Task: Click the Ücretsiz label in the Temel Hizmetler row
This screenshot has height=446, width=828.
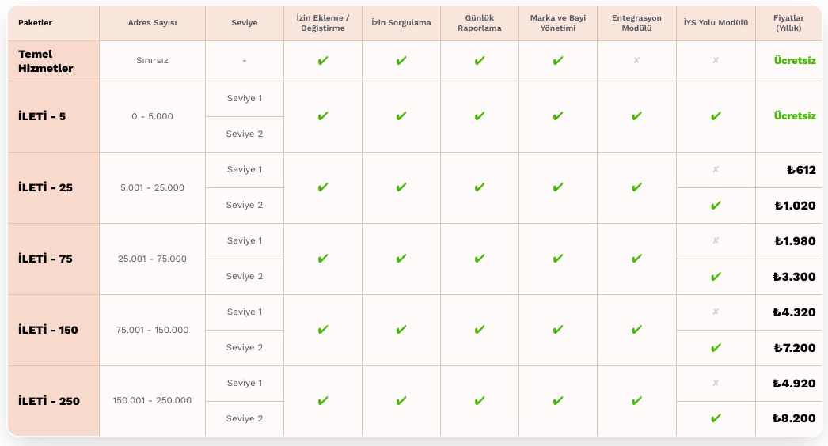Action: (x=795, y=60)
